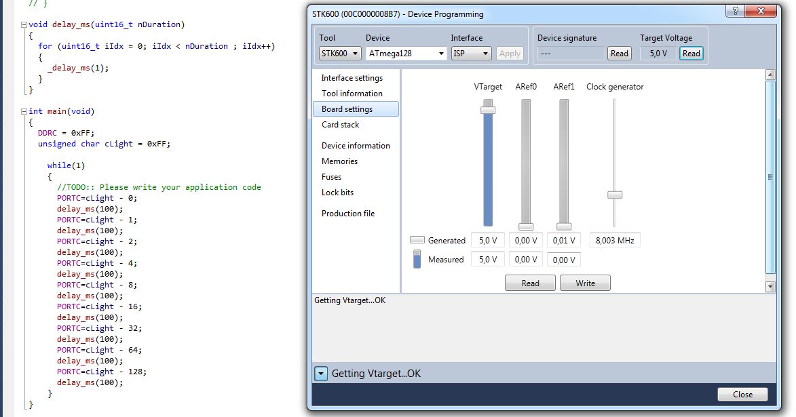Click the ARef1 slider handle
The height and width of the screenshot is (417, 796).
tap(564, 226)
